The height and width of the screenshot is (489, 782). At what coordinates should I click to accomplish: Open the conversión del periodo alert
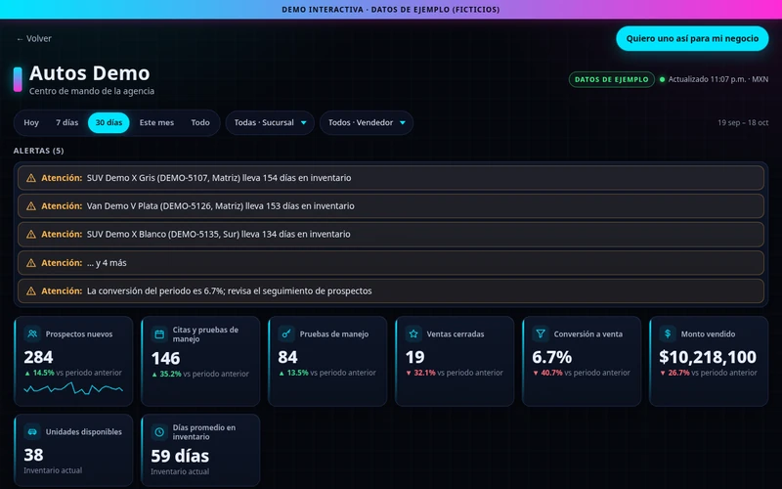tap(390, 290)
